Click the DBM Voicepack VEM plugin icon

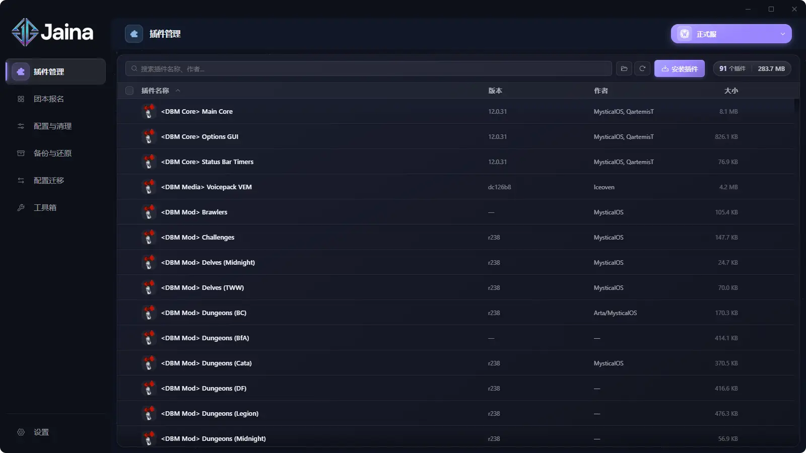click(149, 187)
